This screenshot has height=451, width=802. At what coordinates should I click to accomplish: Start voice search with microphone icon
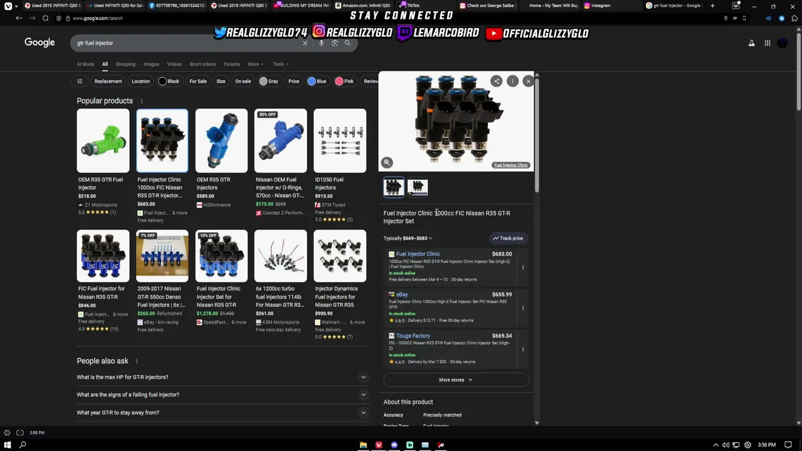[x=321, y=43]
